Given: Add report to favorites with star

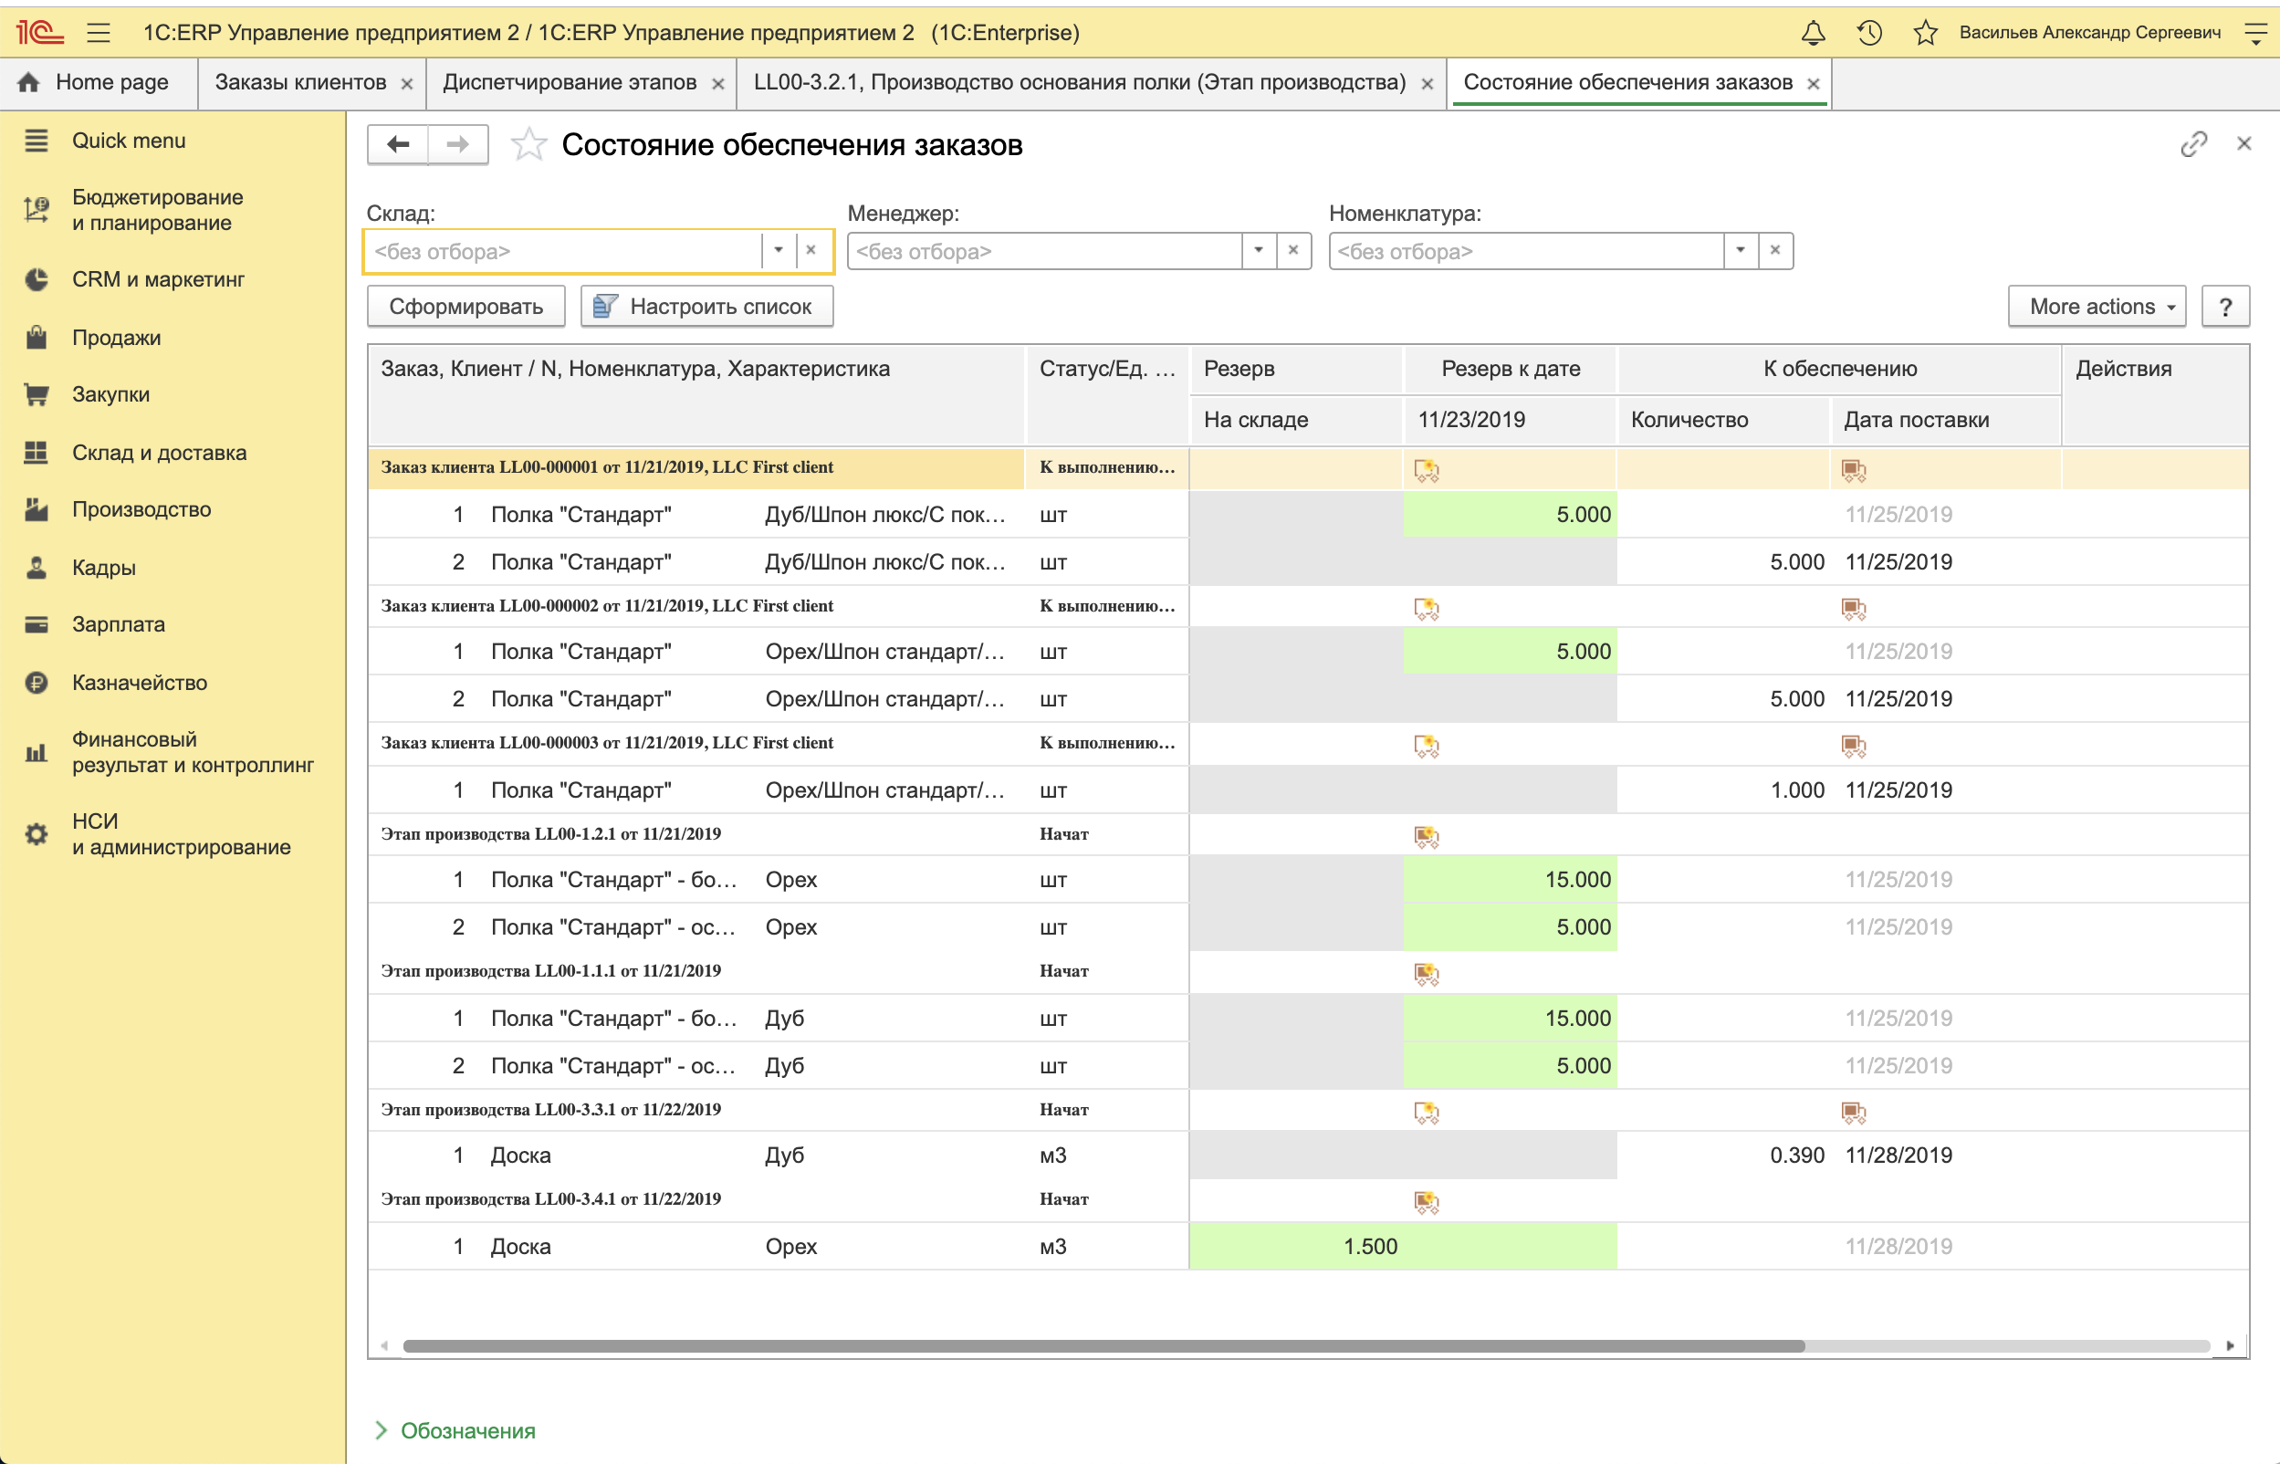Looking at the screenshot, I should [528, 144].
